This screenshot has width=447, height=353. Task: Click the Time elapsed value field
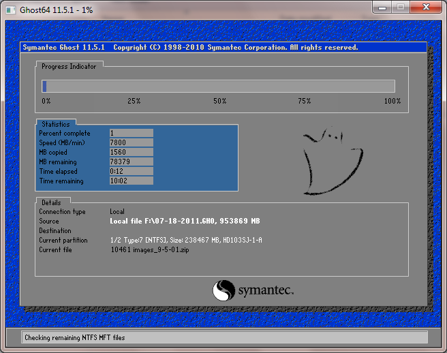131,172
